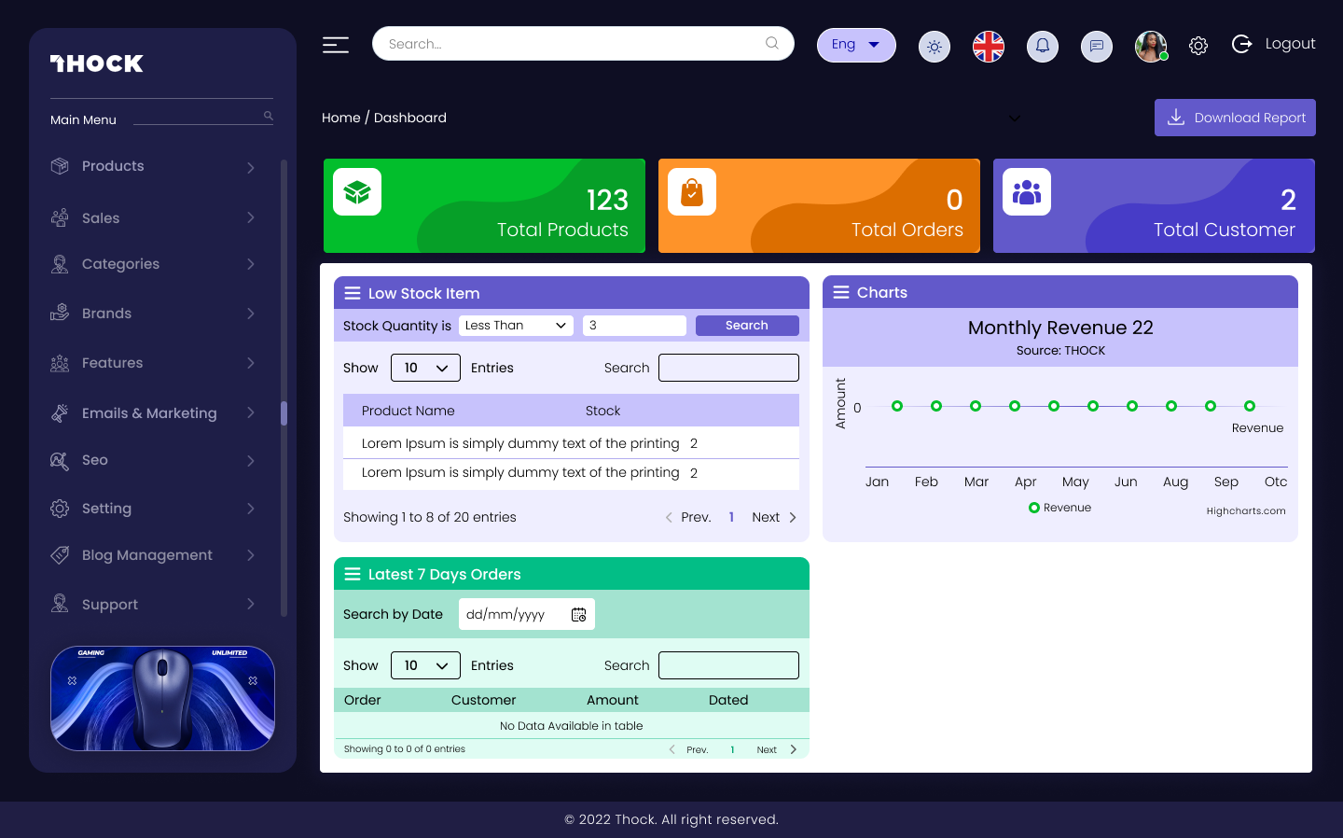Open settings gear icon in header

pos(1198,46)
